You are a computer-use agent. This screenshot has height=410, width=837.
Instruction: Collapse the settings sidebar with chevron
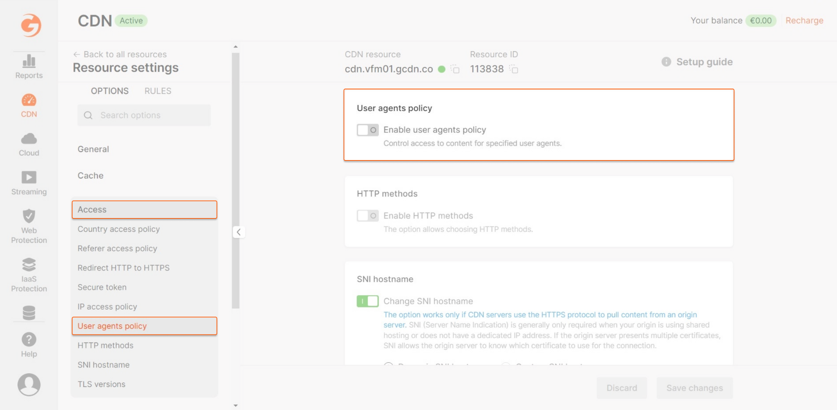[x=239, y=232]
